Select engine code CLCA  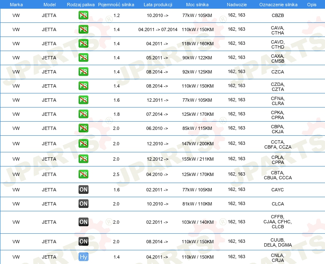click(x=278, y=204)
